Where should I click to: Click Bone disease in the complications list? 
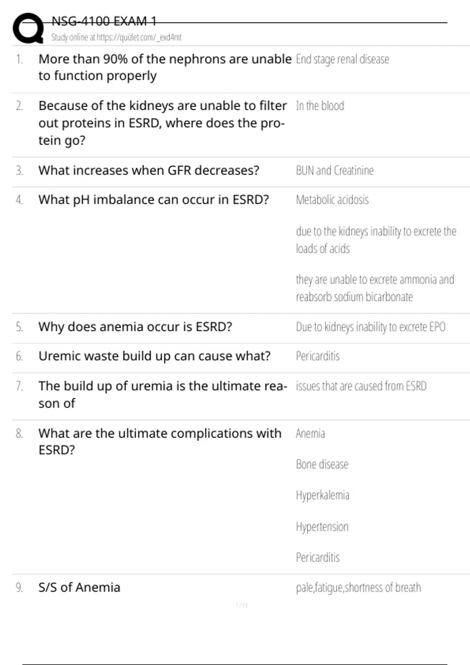tap(322, 464)
